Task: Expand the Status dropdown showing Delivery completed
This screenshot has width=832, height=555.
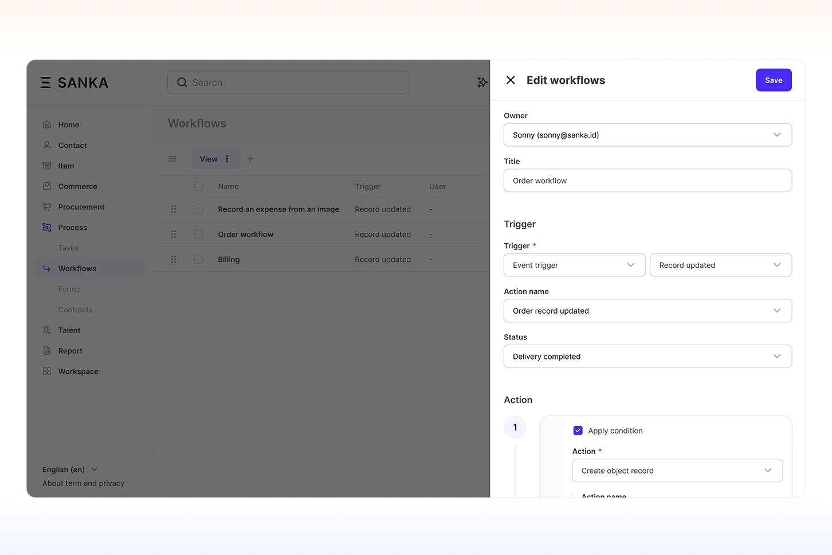Action: (647, 357)
